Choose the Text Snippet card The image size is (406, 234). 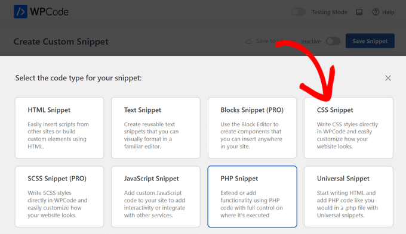tap(156, 127)
